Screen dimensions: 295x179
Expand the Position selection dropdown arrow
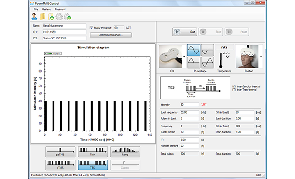pyautogui.click(x=261, y=57)
